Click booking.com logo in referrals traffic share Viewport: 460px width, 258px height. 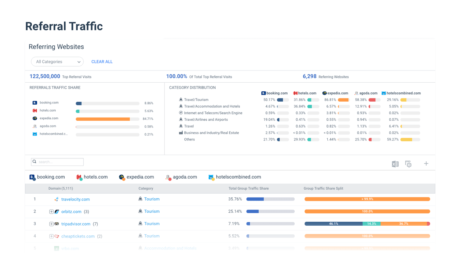(35, 103)
